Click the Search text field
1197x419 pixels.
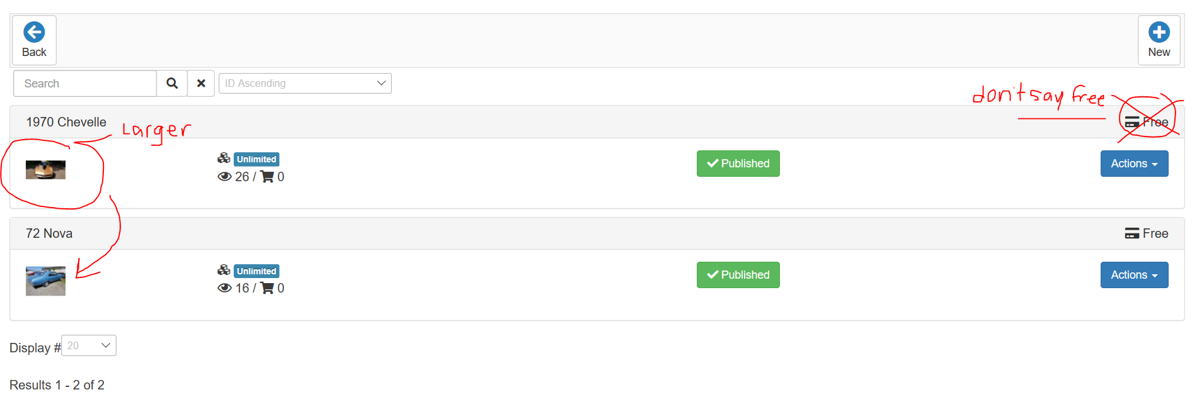click(85, 84)
